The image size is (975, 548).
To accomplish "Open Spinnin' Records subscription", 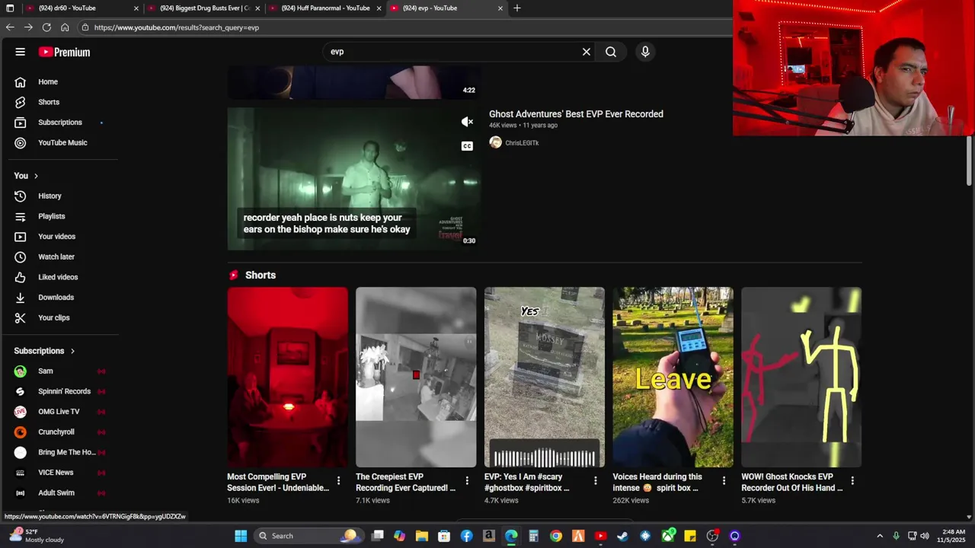I will click(x=62, y=391).
